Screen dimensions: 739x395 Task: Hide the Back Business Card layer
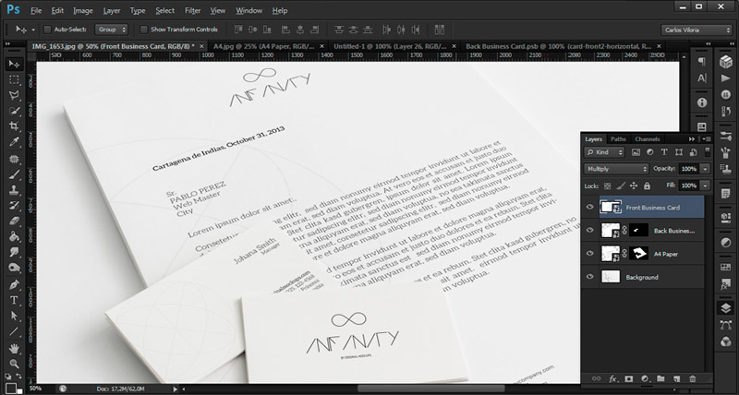(589, 230)
